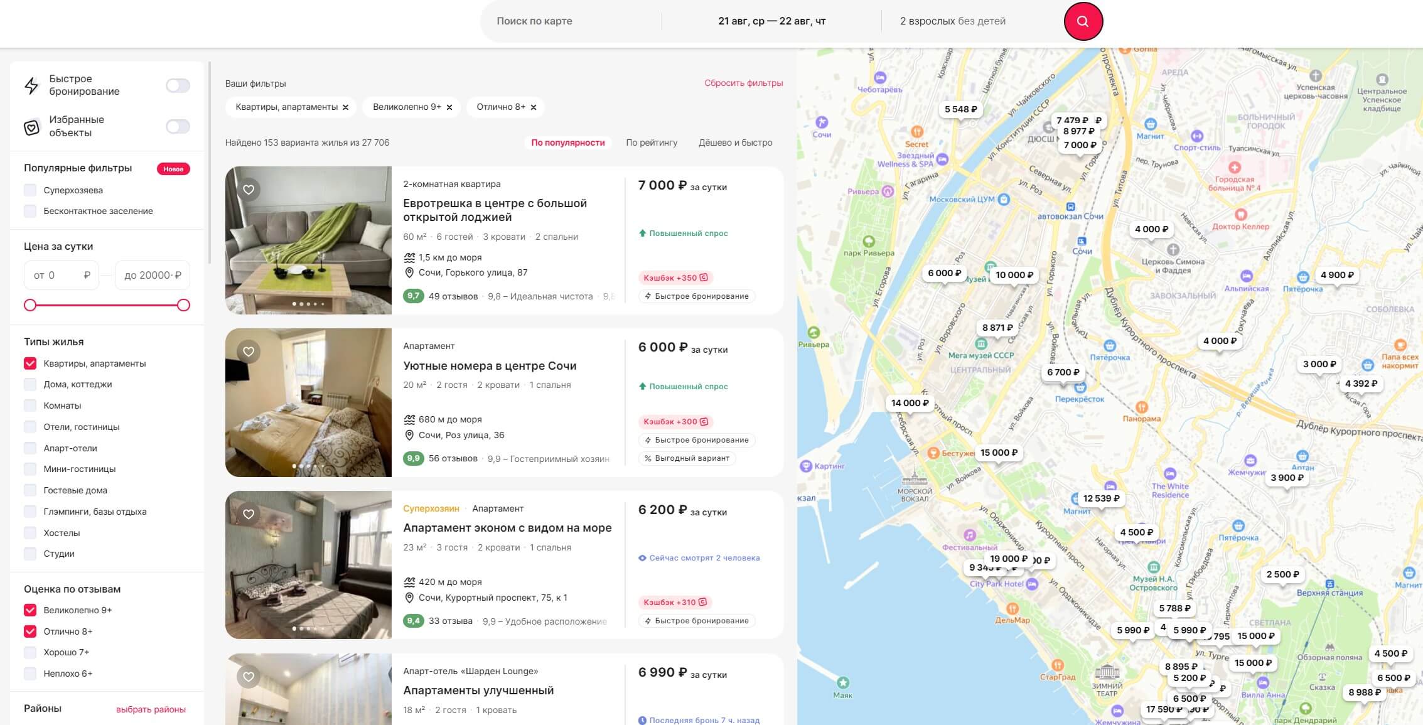Uncheck Квартиры, апартаменты housing type

click(30, 363)
